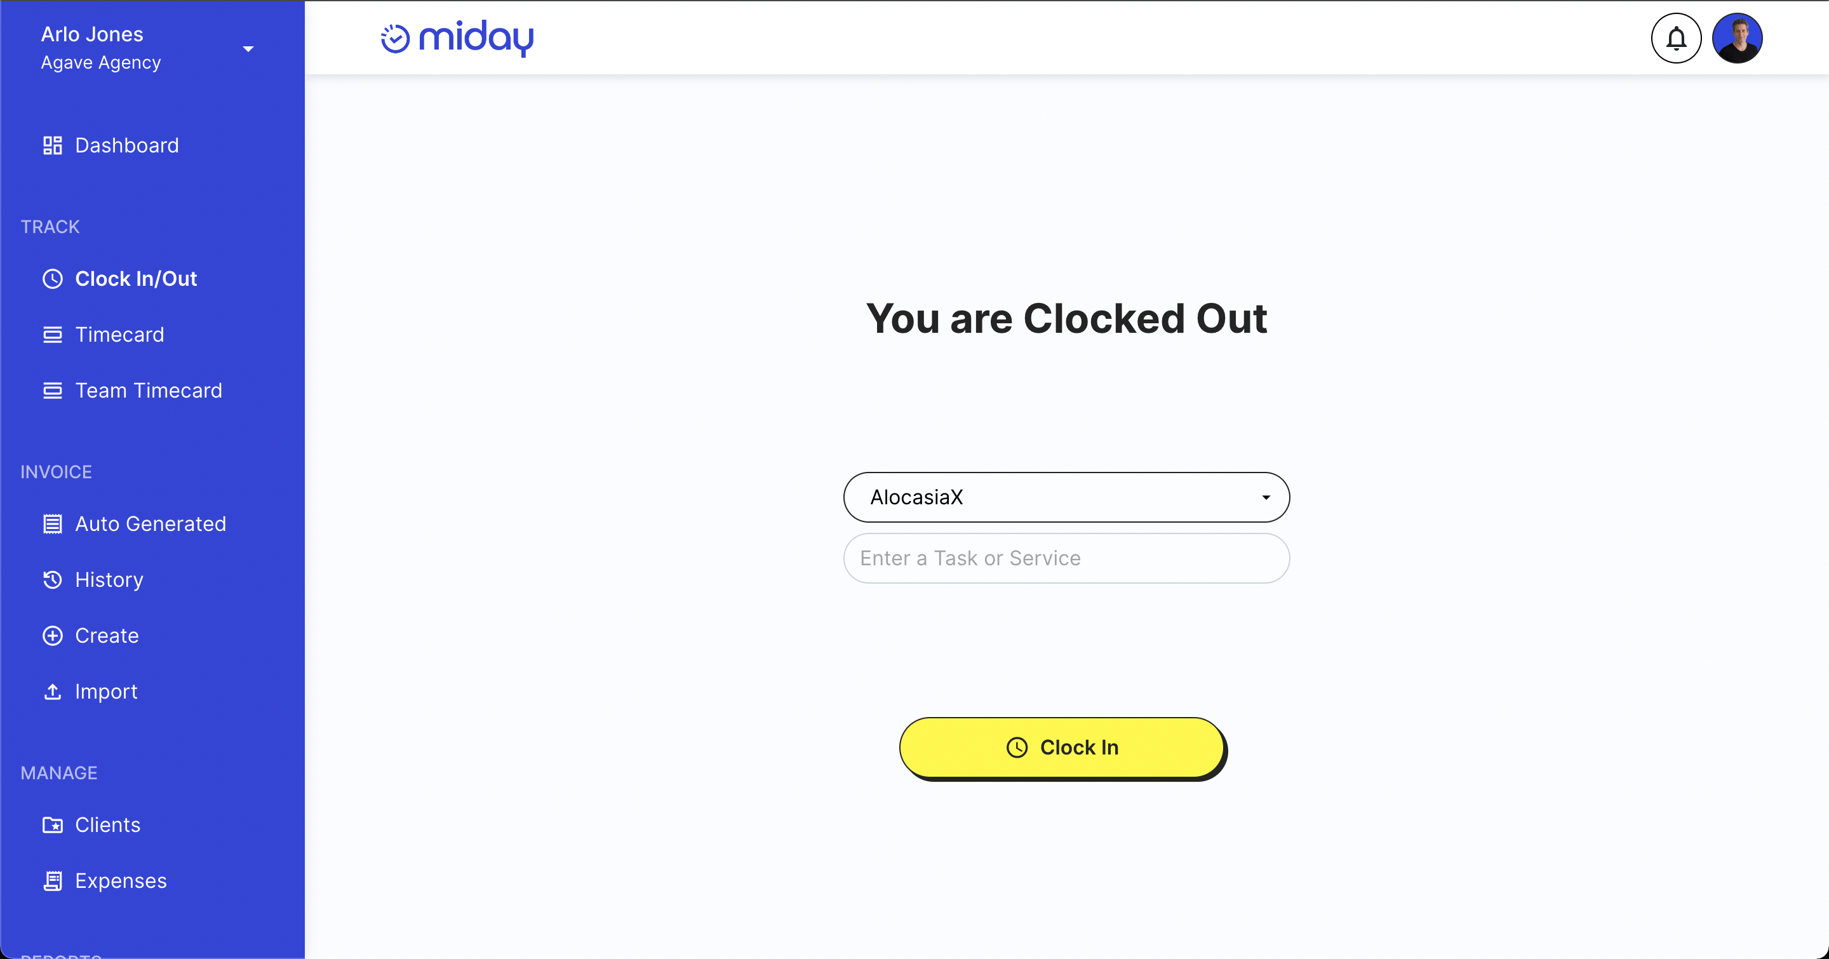Select the History invoices item
This screenshot has width=1829, height=959.
pyautogui.click(x=109, y=579)
